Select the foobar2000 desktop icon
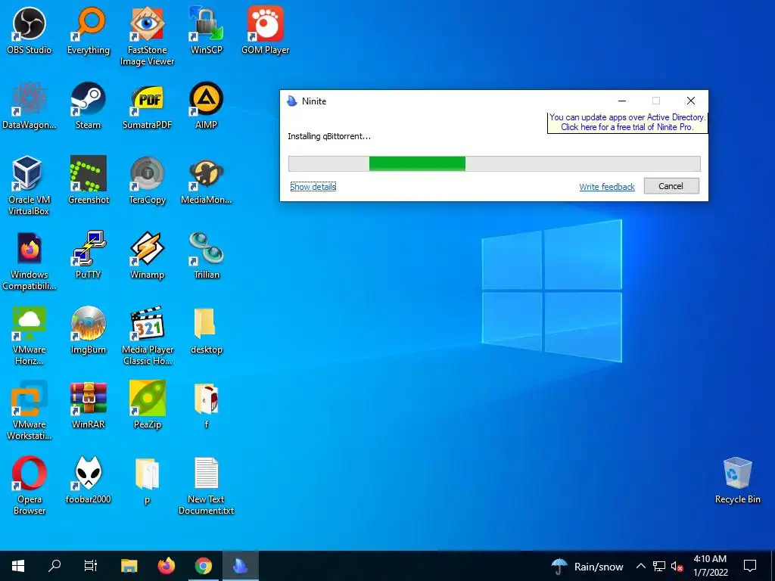 point(89,480)
